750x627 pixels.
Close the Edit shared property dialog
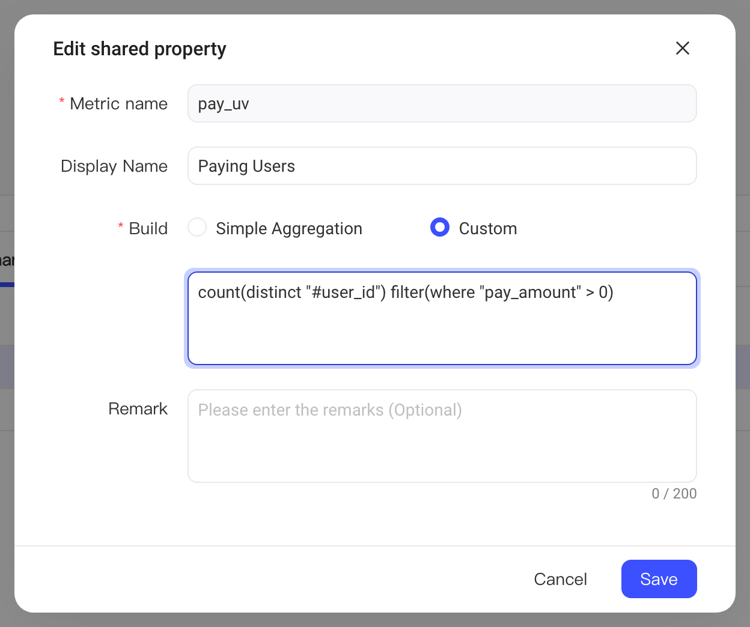683,48
